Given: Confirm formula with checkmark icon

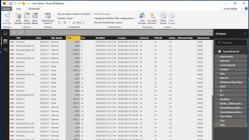Looking at the screenshot, I should [21, 33].
